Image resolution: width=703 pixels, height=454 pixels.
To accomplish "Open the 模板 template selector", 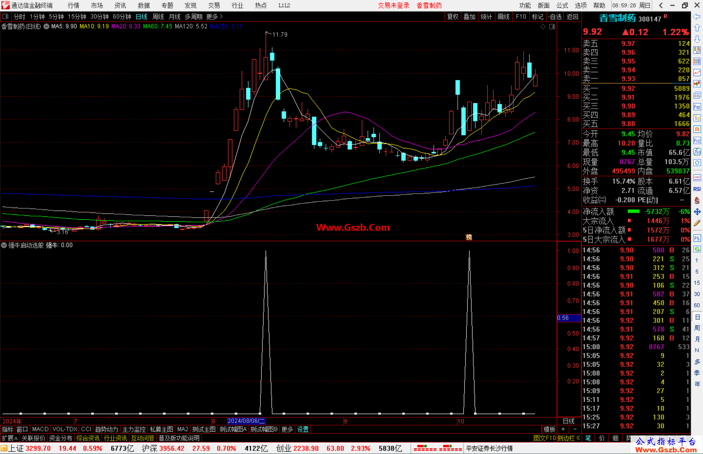I will (549, 429).
